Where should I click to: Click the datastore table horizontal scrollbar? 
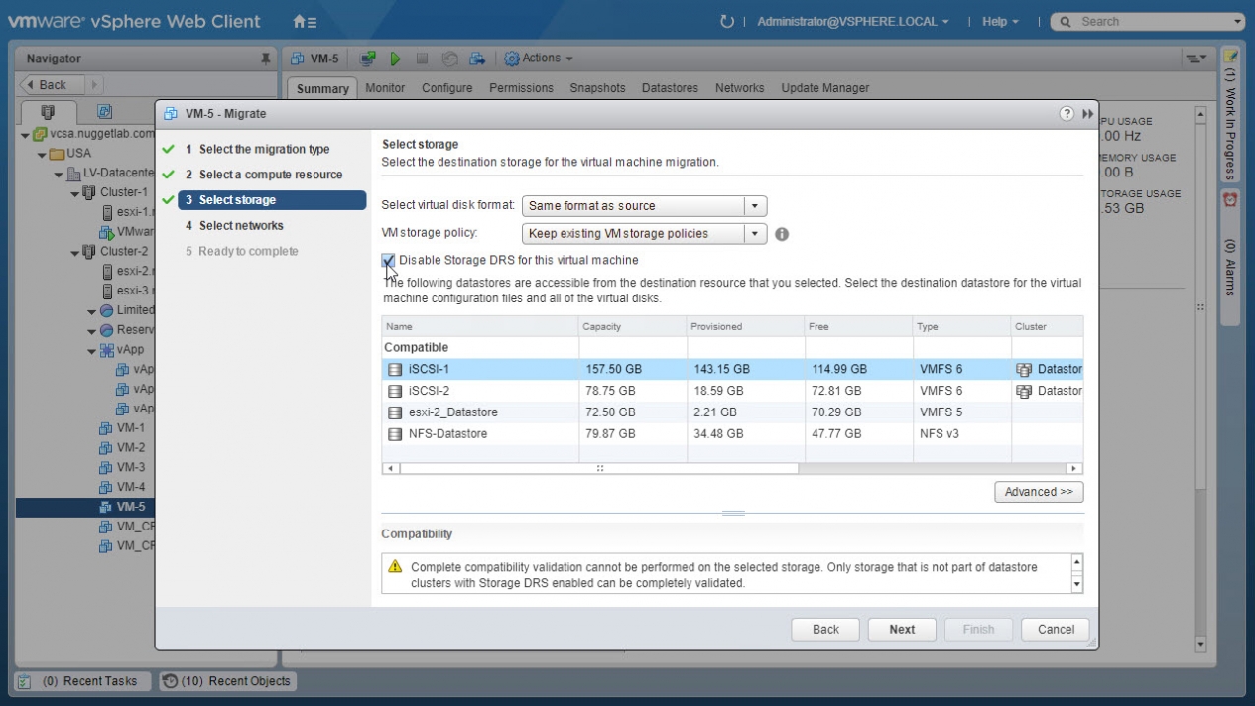point(598,468)
